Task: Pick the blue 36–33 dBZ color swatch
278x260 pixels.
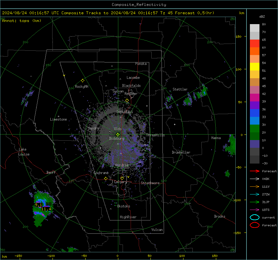Action: (x=255, y=113)
